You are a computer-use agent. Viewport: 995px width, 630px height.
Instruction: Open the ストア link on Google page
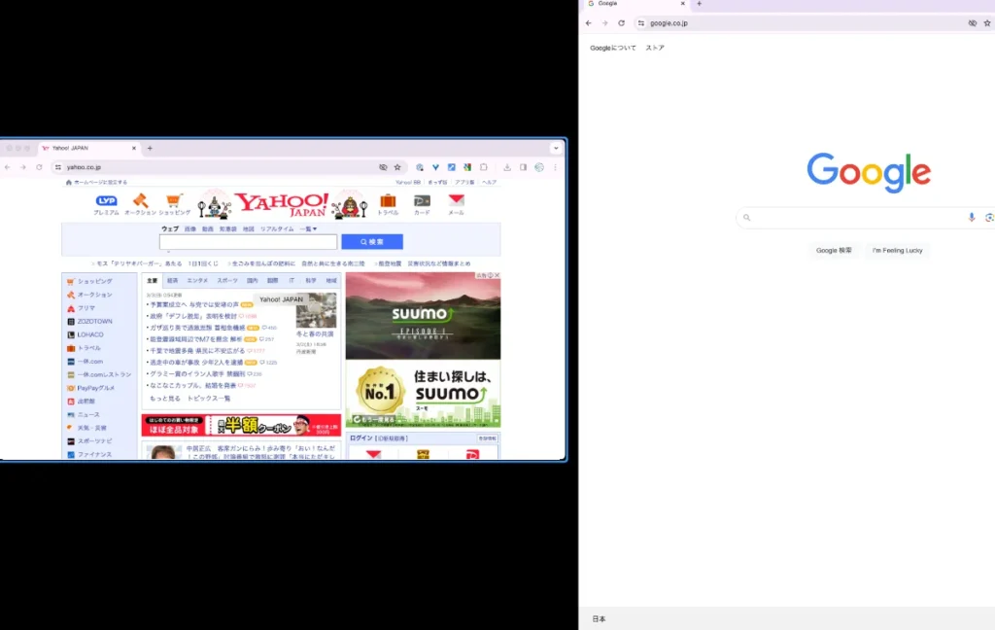pyautogui.click(x=655, y=48)
